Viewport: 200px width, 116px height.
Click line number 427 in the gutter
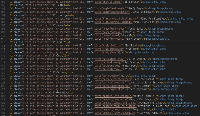pyautogui.click(x=3, y=93)
